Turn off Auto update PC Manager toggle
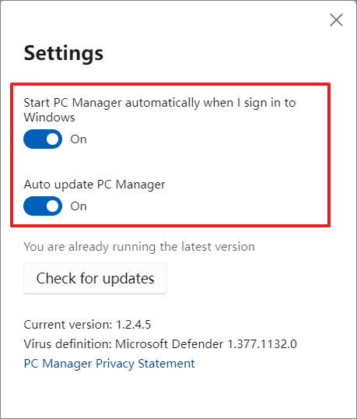 [x=43, y=206]
